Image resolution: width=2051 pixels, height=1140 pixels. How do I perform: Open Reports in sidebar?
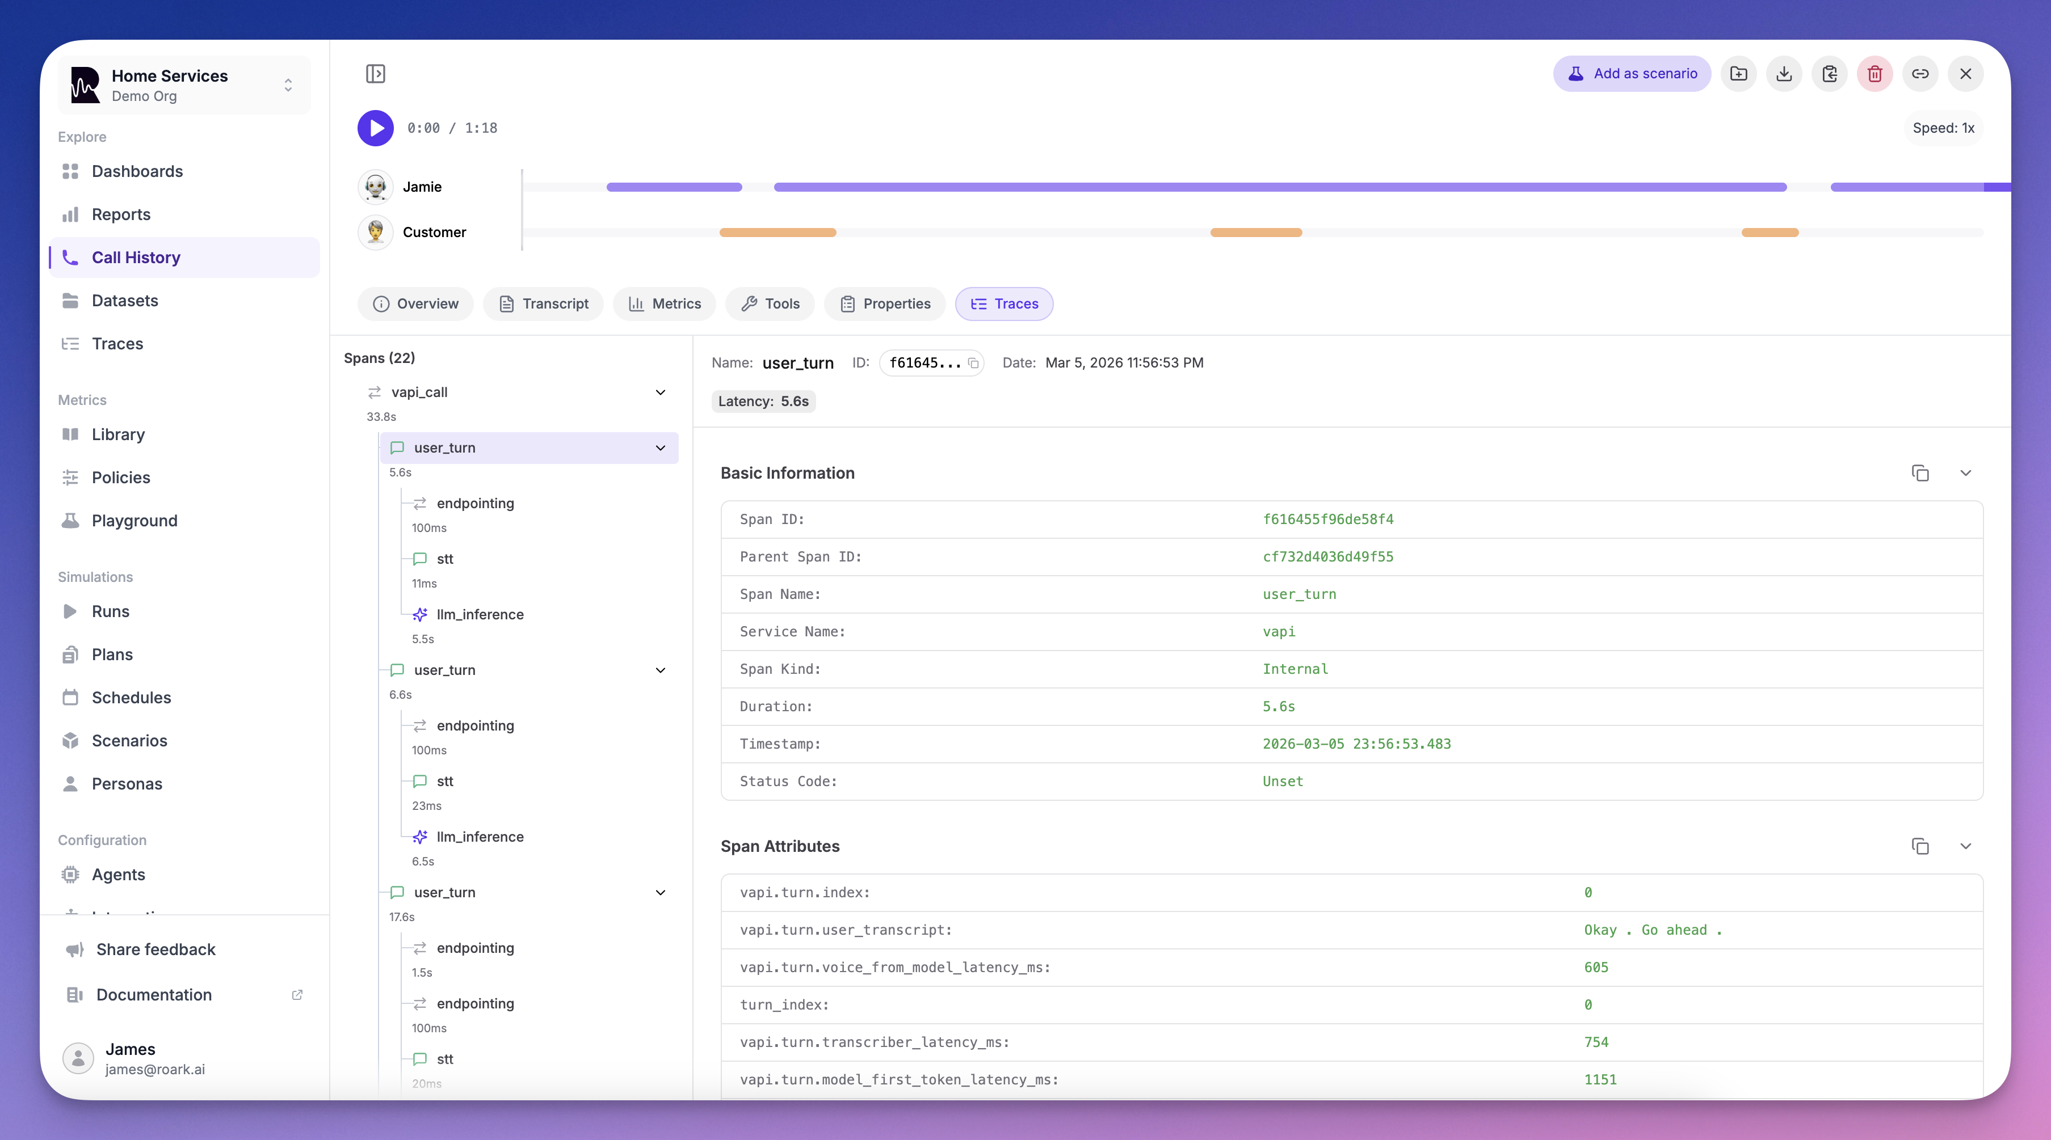click(184, 214)
